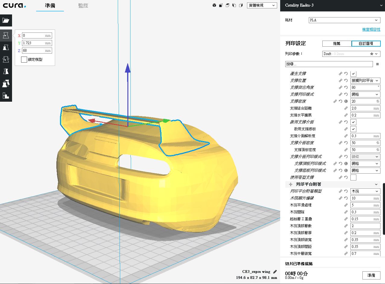The width and height of the screenshot is (385, 284).
Task: Uncheck the 產生支撐 checkbox
Action: coord(353,73)
